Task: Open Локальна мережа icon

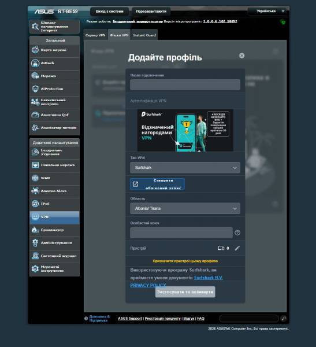Action: click(35, 165)
